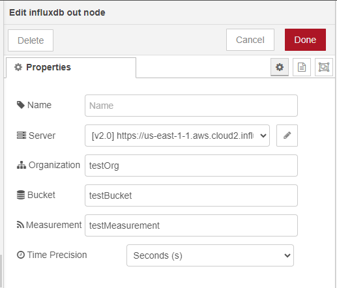Screen dimensions: 337x288
Task: Click the Done button
Action: pyautogui.click(x=305, y=40)
